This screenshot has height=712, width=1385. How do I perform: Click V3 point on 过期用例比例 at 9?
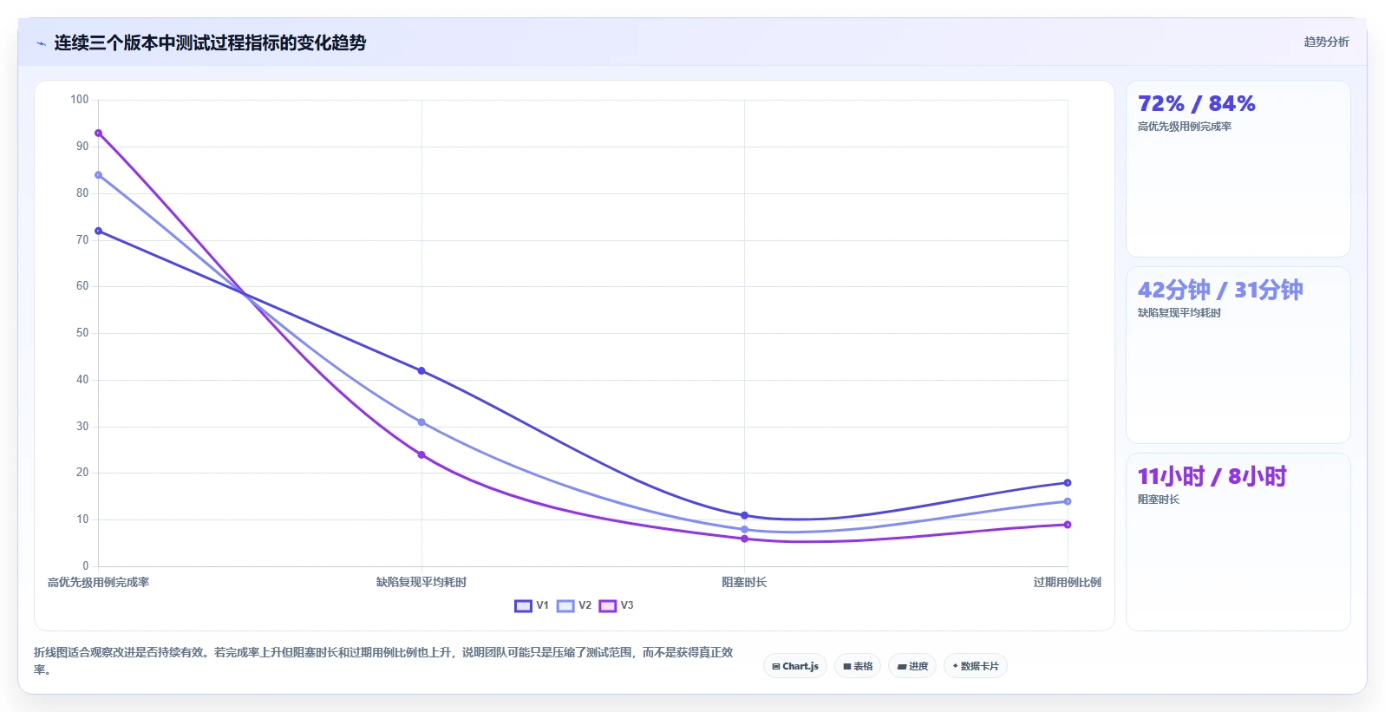click(1068, 525)
